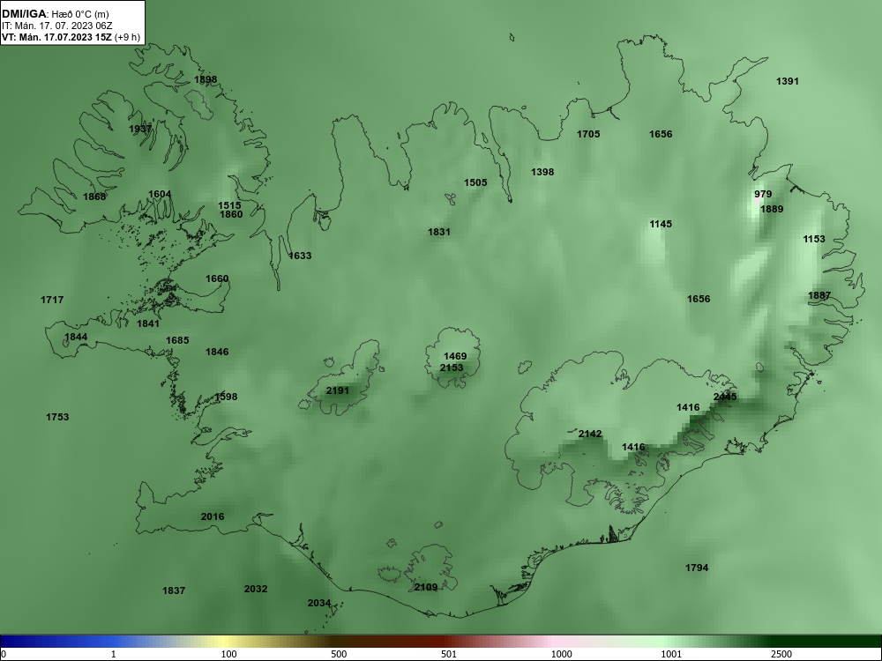This screenshot has height=661, width=882.
Task: Click the map value 2032
Action: (256, 589)
